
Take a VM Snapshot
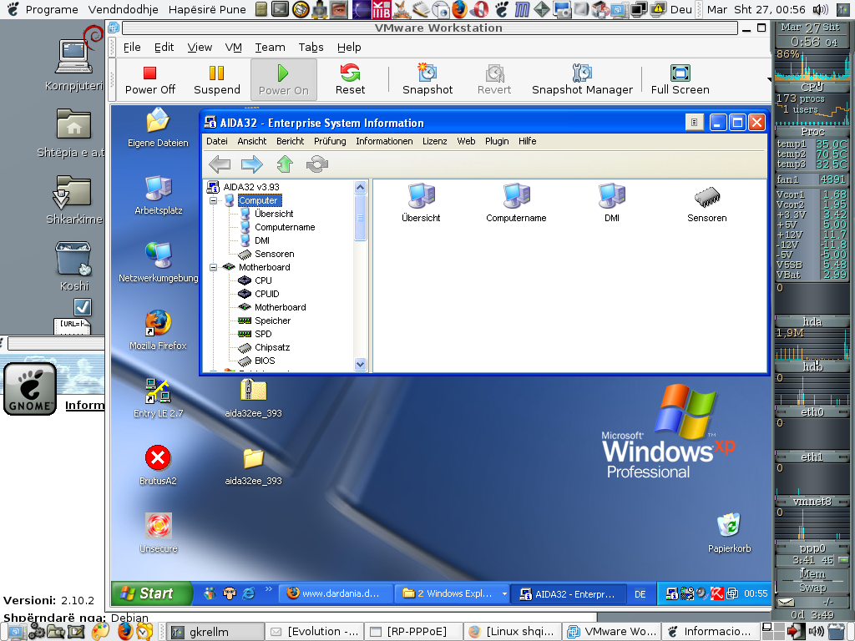click(x=427, y=80)
